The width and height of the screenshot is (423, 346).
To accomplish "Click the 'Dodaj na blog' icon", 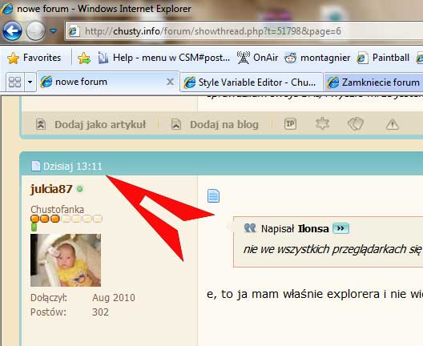I will tap(176, 124).
